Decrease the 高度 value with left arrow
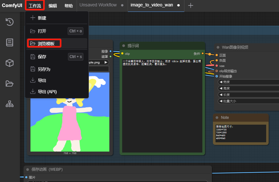The height and width of the screenshot is (182, 279). [x=221, y=88]
